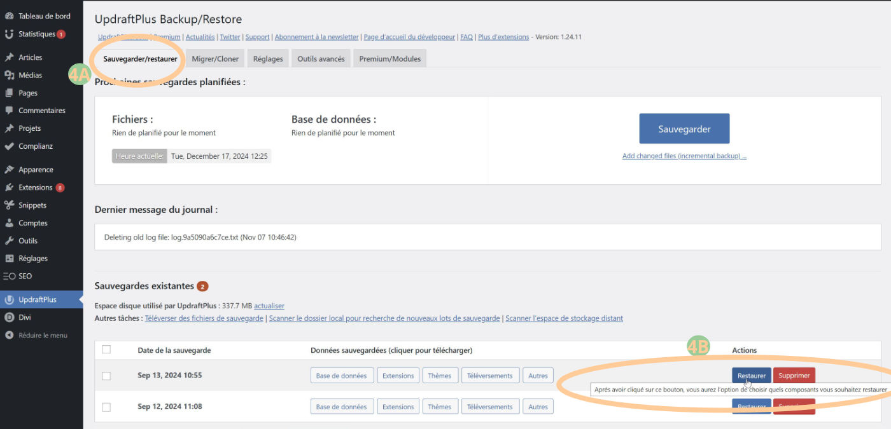Open the sidebar Réglages sliders icon
The height and width of the screenshot is (429, 891).
[9, 259]
